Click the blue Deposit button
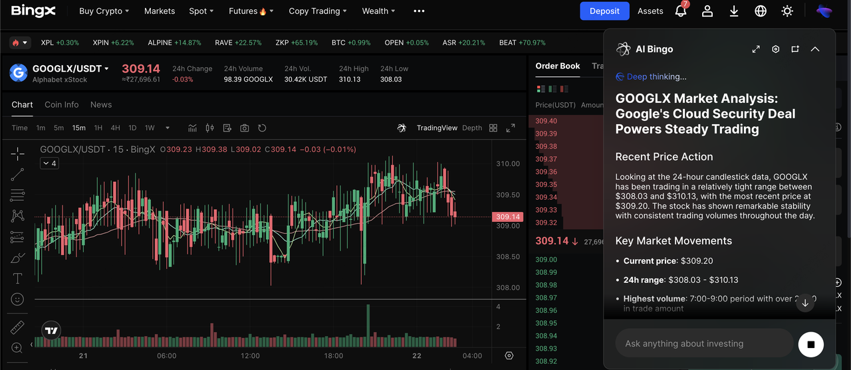Image resolution: width=851 pixels, height=370 pixels. click(x=604, y=11)
